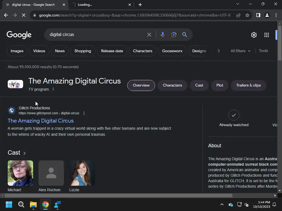
Task: Open Chrome tab search chevron
Action: 238,4
